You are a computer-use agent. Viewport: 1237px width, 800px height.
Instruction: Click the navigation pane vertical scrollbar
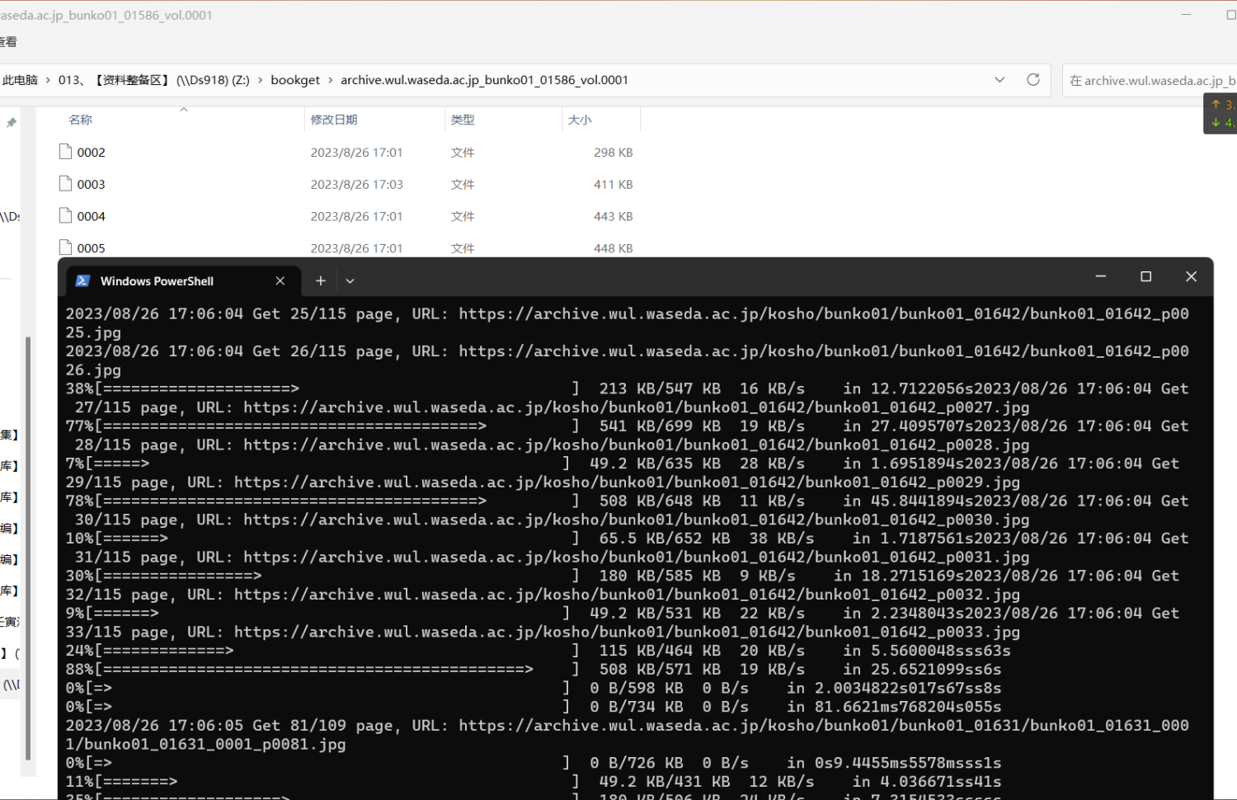pos(28,548)
